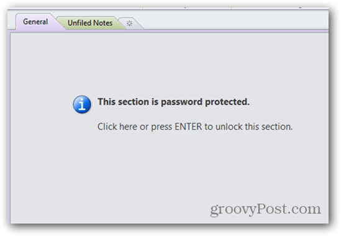This screenshot has height=236, width=341.
Task: Click the purple left border of page
Action: click(x=9, y=127)
